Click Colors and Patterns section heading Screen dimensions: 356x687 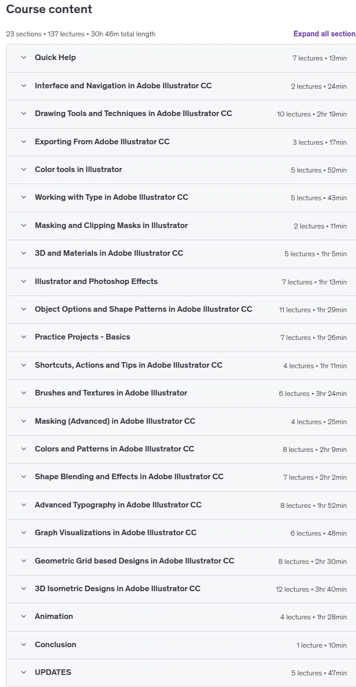pos(115,449)
